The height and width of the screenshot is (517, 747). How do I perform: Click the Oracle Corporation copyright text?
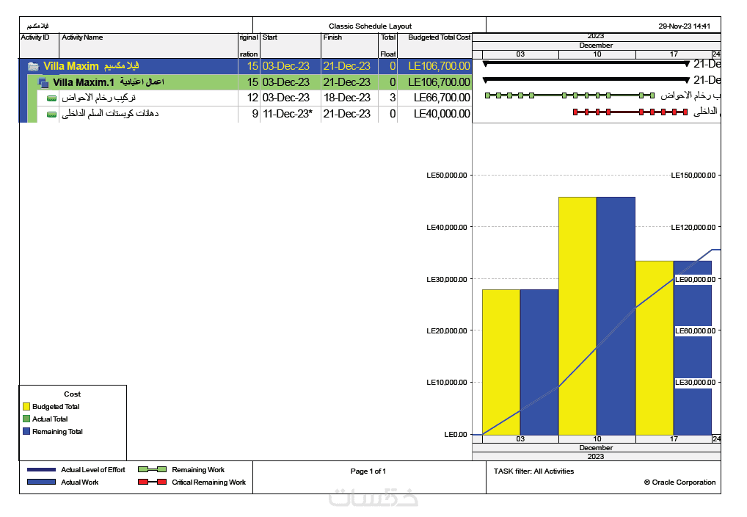pyautogui.click(x=679, y=482)
